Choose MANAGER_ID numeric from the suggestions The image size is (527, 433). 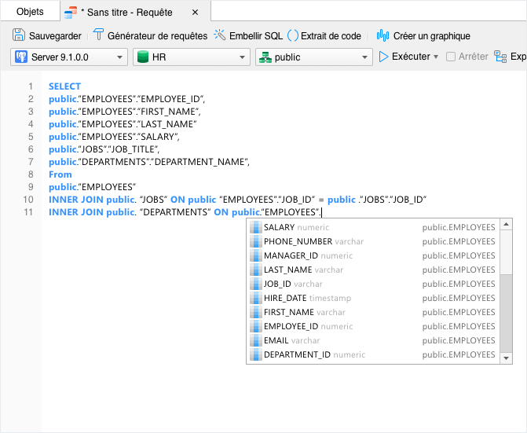tap(373, 255)
